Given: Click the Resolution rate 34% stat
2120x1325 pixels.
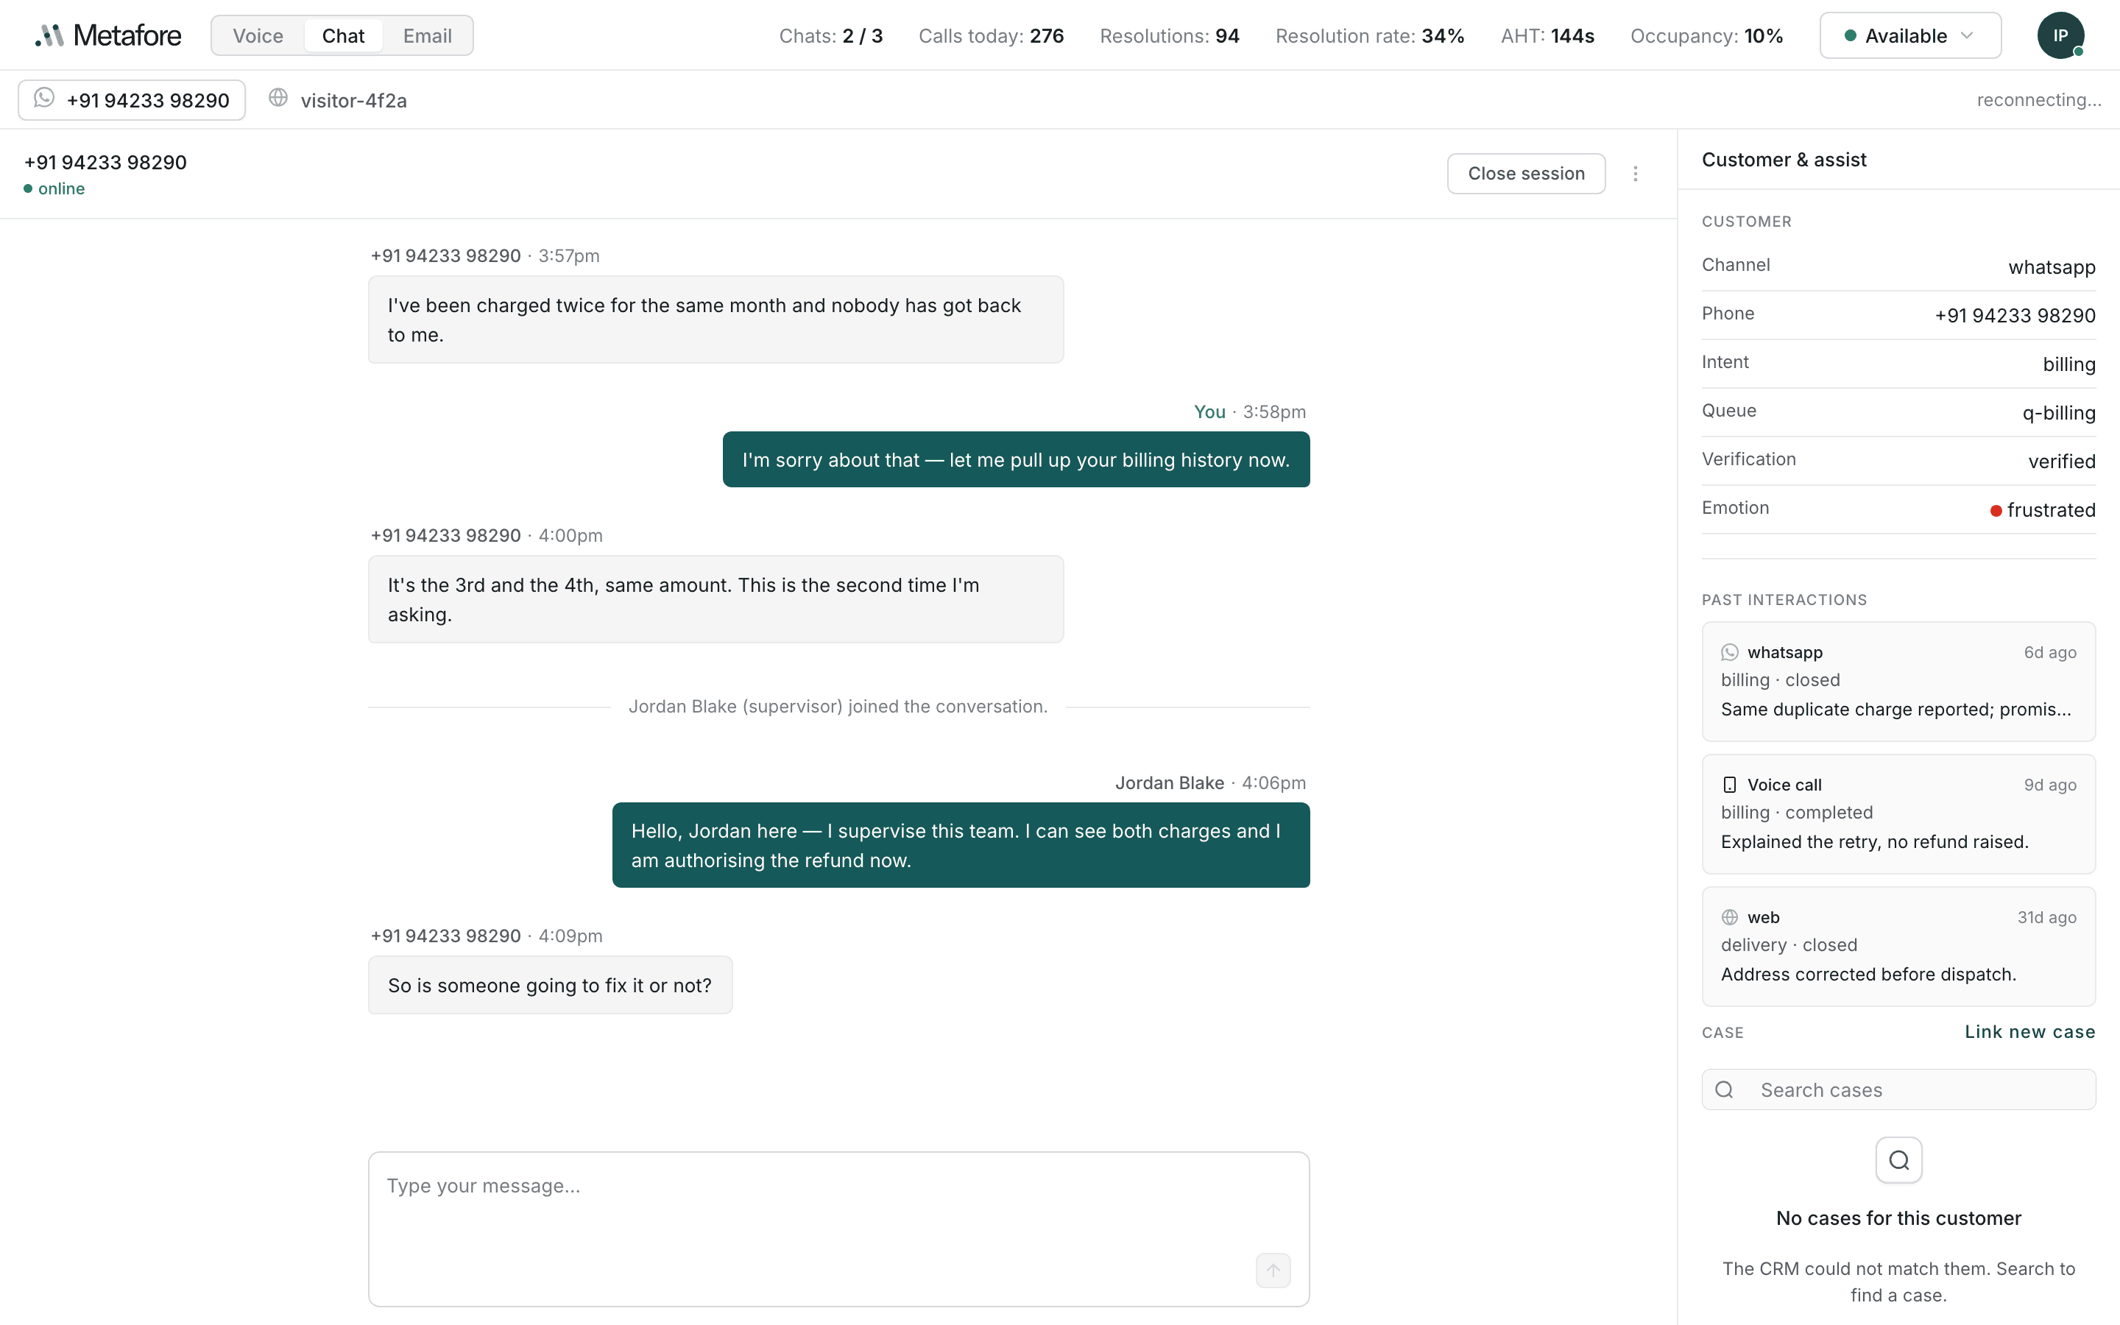Looking at the screenshot, I should (x=1369, y=36).
